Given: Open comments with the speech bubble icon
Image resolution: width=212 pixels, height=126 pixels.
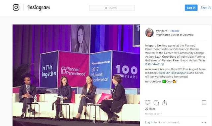Looking at the screenshot, I should click(x=156, y=103).
